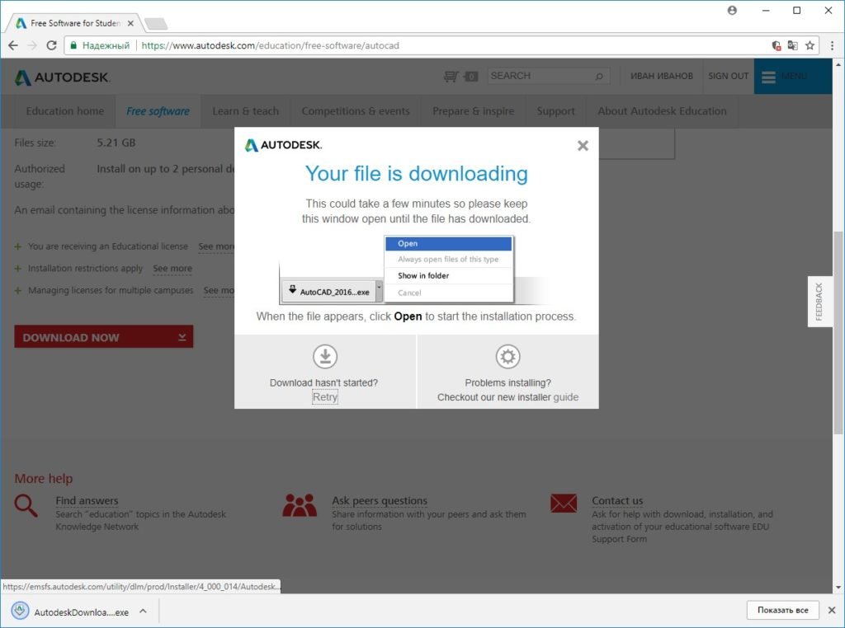Click See more next to Installation restrictions
This screenshot has height=628, width=845.
click(172, 269)
